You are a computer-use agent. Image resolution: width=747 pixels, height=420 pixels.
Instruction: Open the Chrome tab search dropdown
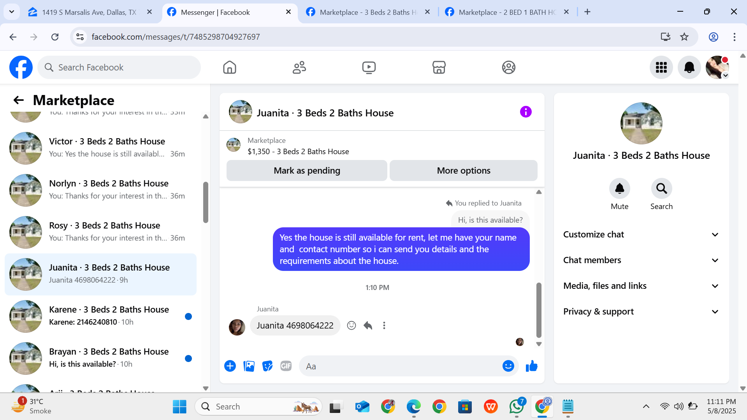tap(12, 12)
